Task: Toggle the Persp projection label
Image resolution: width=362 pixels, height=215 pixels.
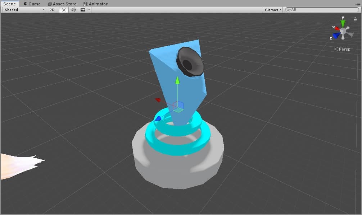Action: (342, 49)
